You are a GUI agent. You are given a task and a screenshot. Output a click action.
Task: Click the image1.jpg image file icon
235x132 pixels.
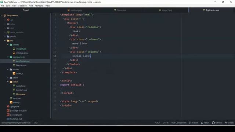click(x=14, y=49)
